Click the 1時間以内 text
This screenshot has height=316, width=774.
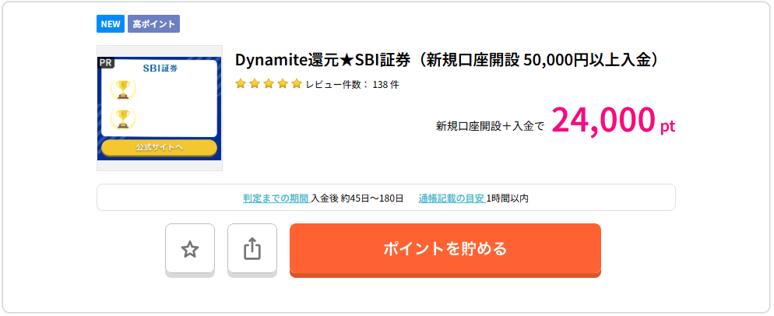pyautogui.click(x=508, y=198)
